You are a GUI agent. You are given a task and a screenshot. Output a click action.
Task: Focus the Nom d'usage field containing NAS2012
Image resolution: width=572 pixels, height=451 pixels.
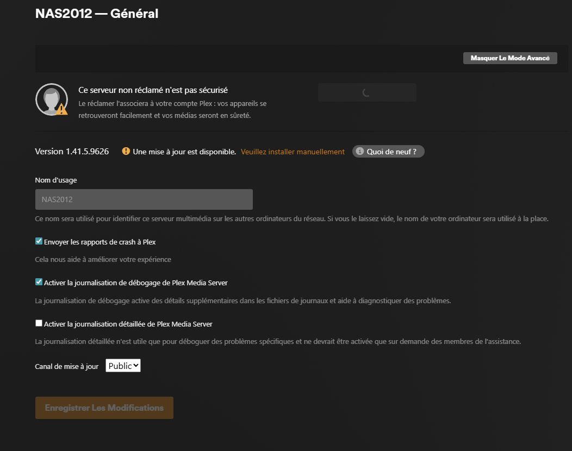(x=144, y=199)
